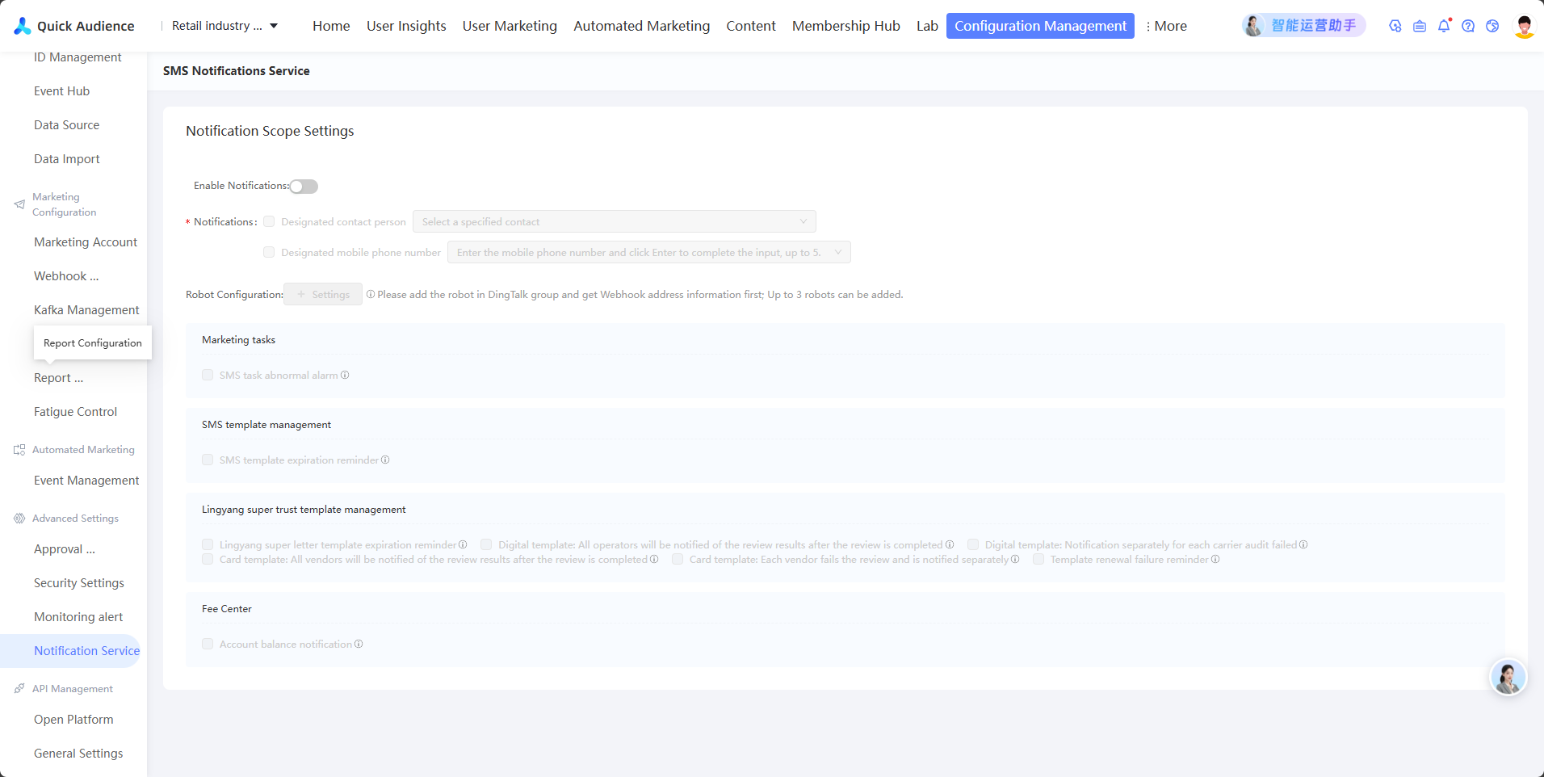The width and height of the screenshot is (1544, 777).
Task: Open the help question mark icon
Action: click(1468, 26)
